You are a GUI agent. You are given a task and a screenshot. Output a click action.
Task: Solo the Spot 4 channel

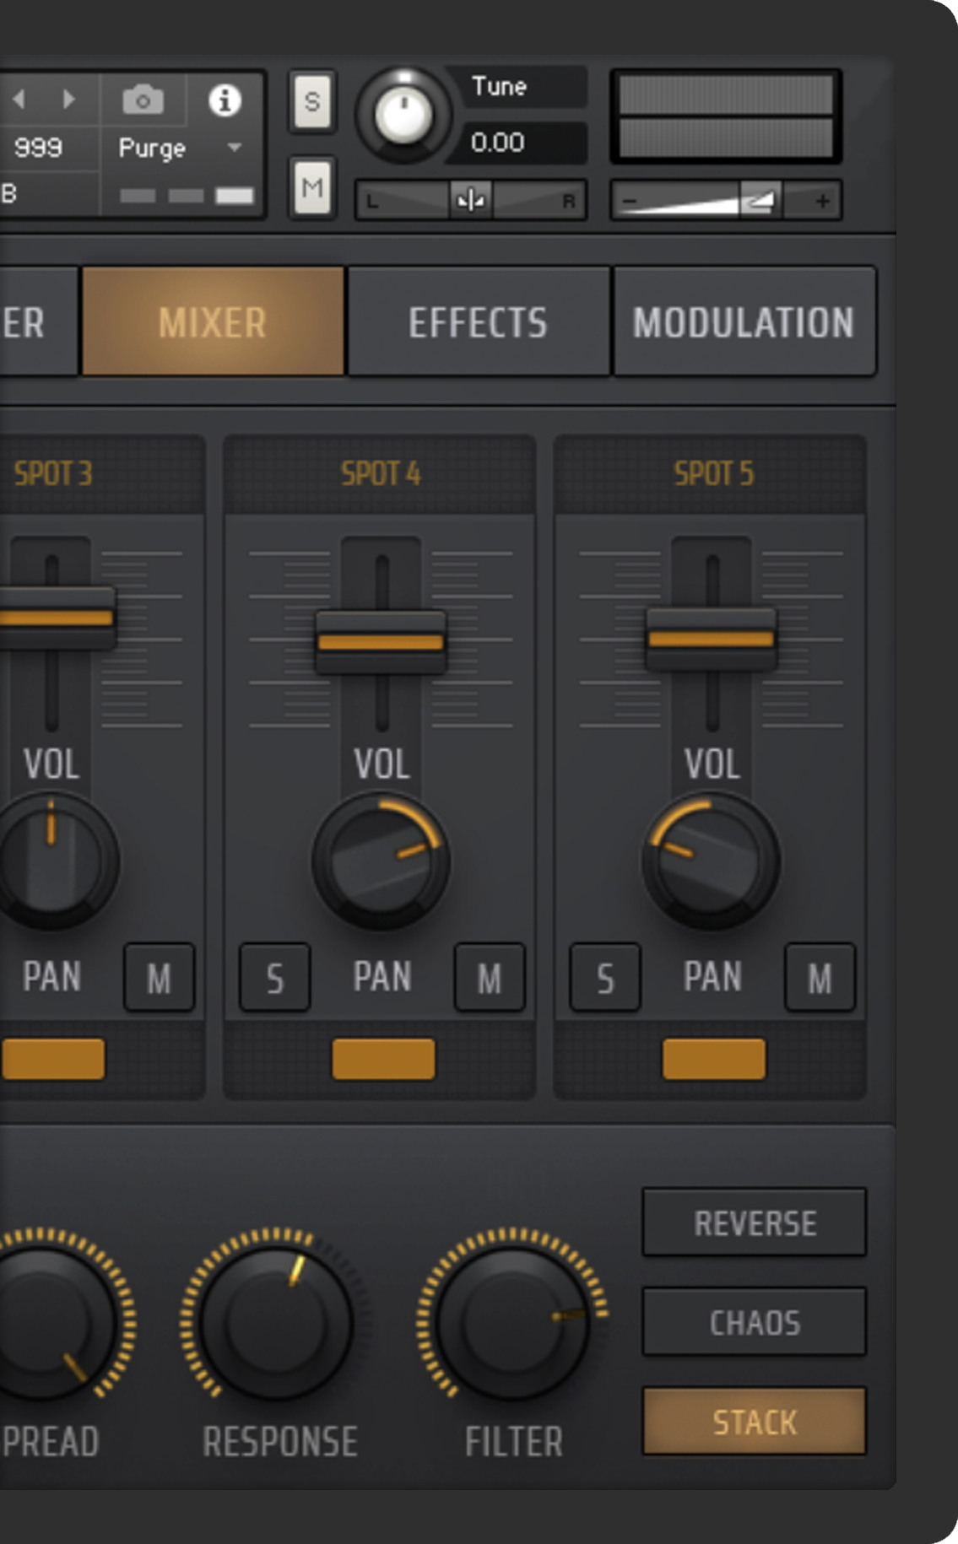tap(275, 979)
